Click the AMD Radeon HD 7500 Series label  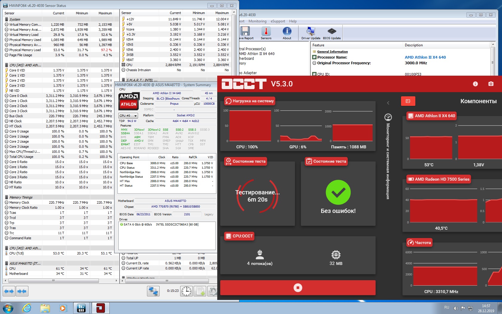tap(438, 179)
